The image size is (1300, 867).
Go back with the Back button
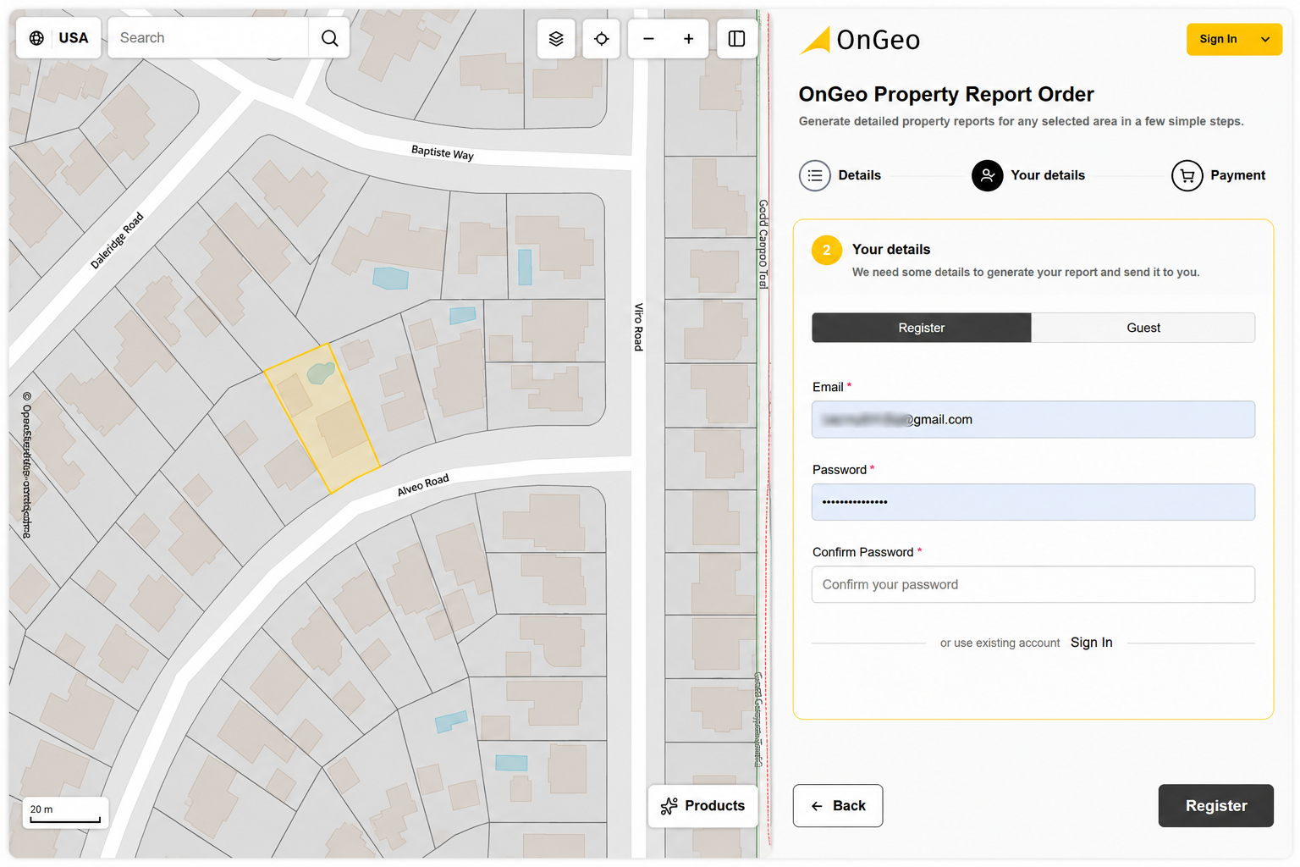(x=838, y=806)
